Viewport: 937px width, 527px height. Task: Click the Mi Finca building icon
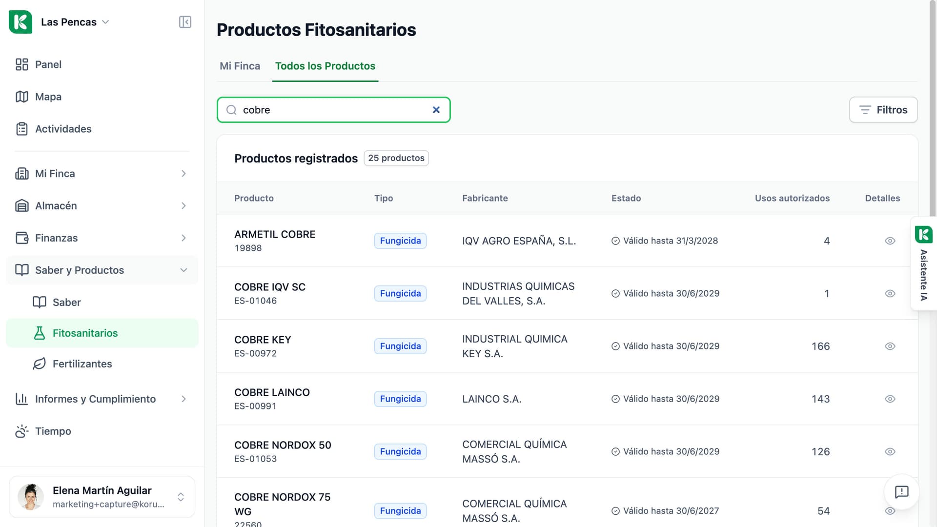pyautogui.click(x=22, y=174)
